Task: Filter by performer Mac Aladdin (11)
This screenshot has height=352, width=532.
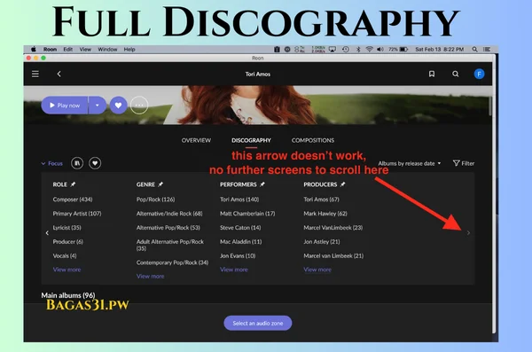Action: point(240,242)
